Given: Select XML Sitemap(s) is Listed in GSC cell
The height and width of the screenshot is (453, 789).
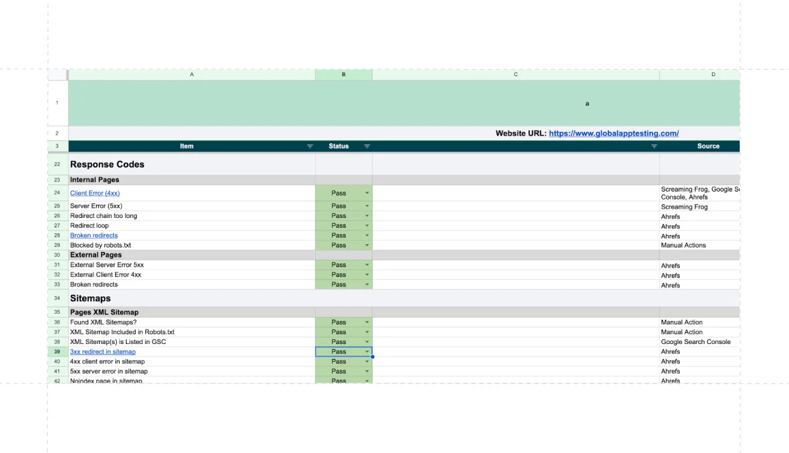Looking at the screenshot, I should [192, 342].
